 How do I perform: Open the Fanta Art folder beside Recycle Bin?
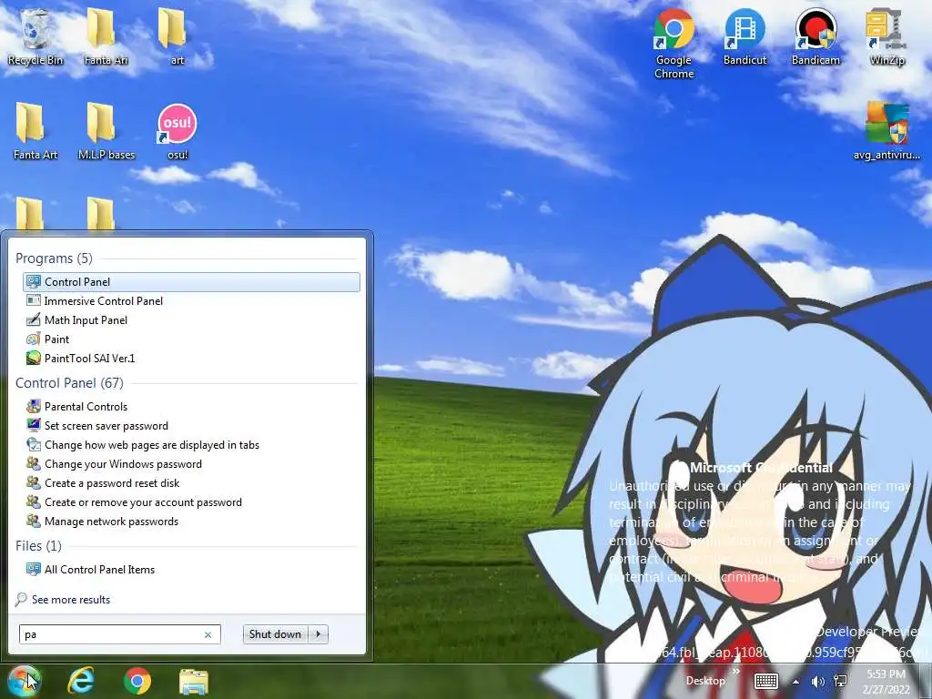click(106, 36)
